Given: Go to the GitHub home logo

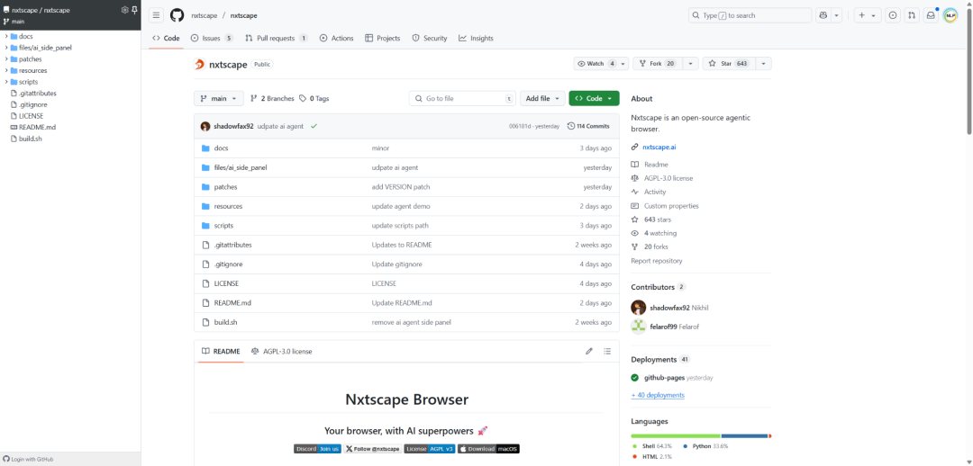Looking at the screenshot, I should tap(177, 15).
